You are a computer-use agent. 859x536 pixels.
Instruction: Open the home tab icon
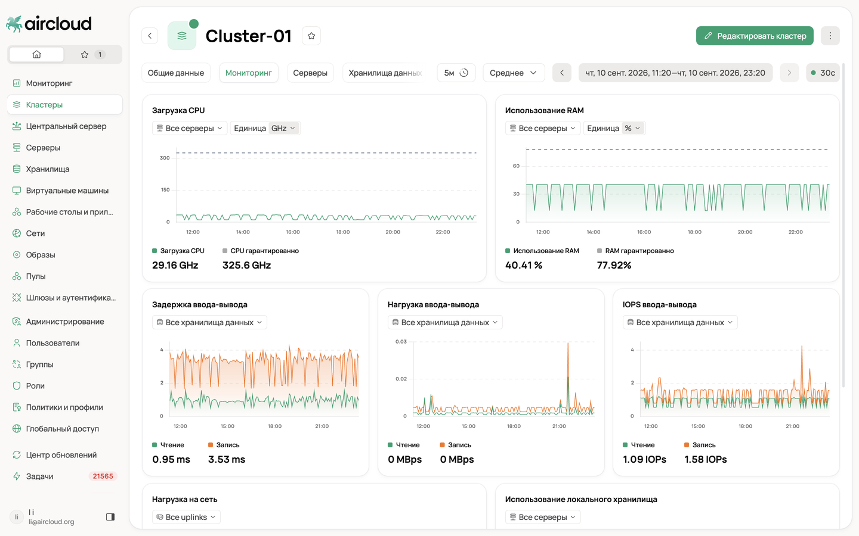[x=36, y=54]
